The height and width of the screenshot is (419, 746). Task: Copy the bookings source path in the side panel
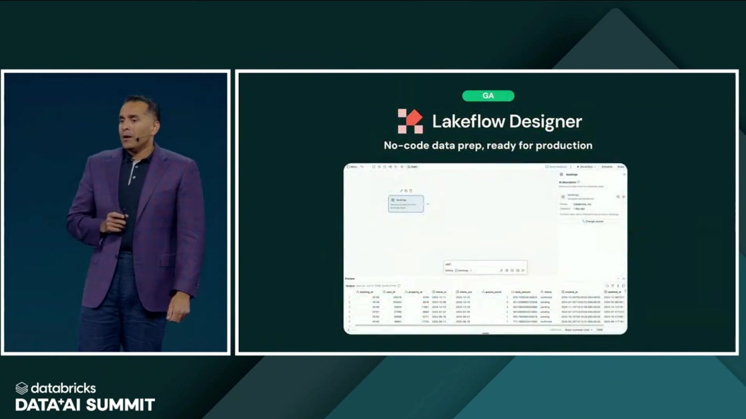(x=618, y=197)
